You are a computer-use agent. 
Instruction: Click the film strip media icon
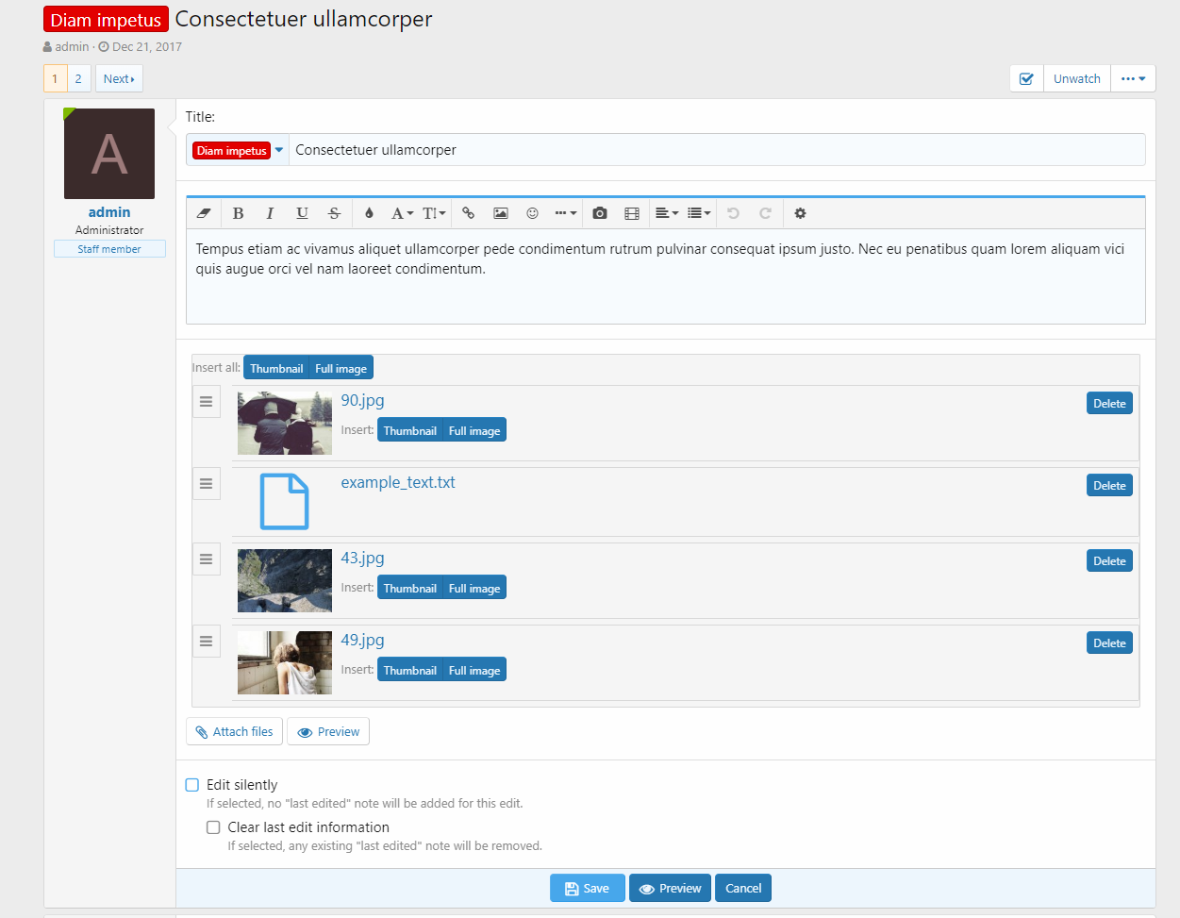click(x=632, y=213)
